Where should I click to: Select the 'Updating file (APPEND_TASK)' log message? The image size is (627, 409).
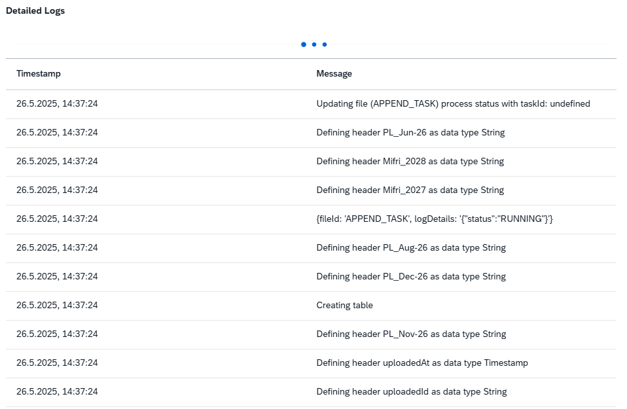point(453,104)
